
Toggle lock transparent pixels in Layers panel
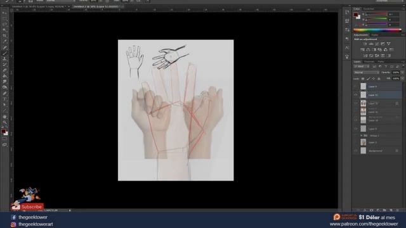363,79
